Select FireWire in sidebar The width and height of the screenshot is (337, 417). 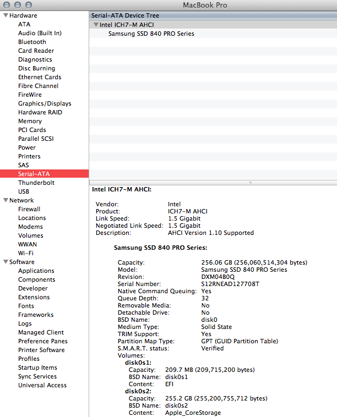[30, 95]
